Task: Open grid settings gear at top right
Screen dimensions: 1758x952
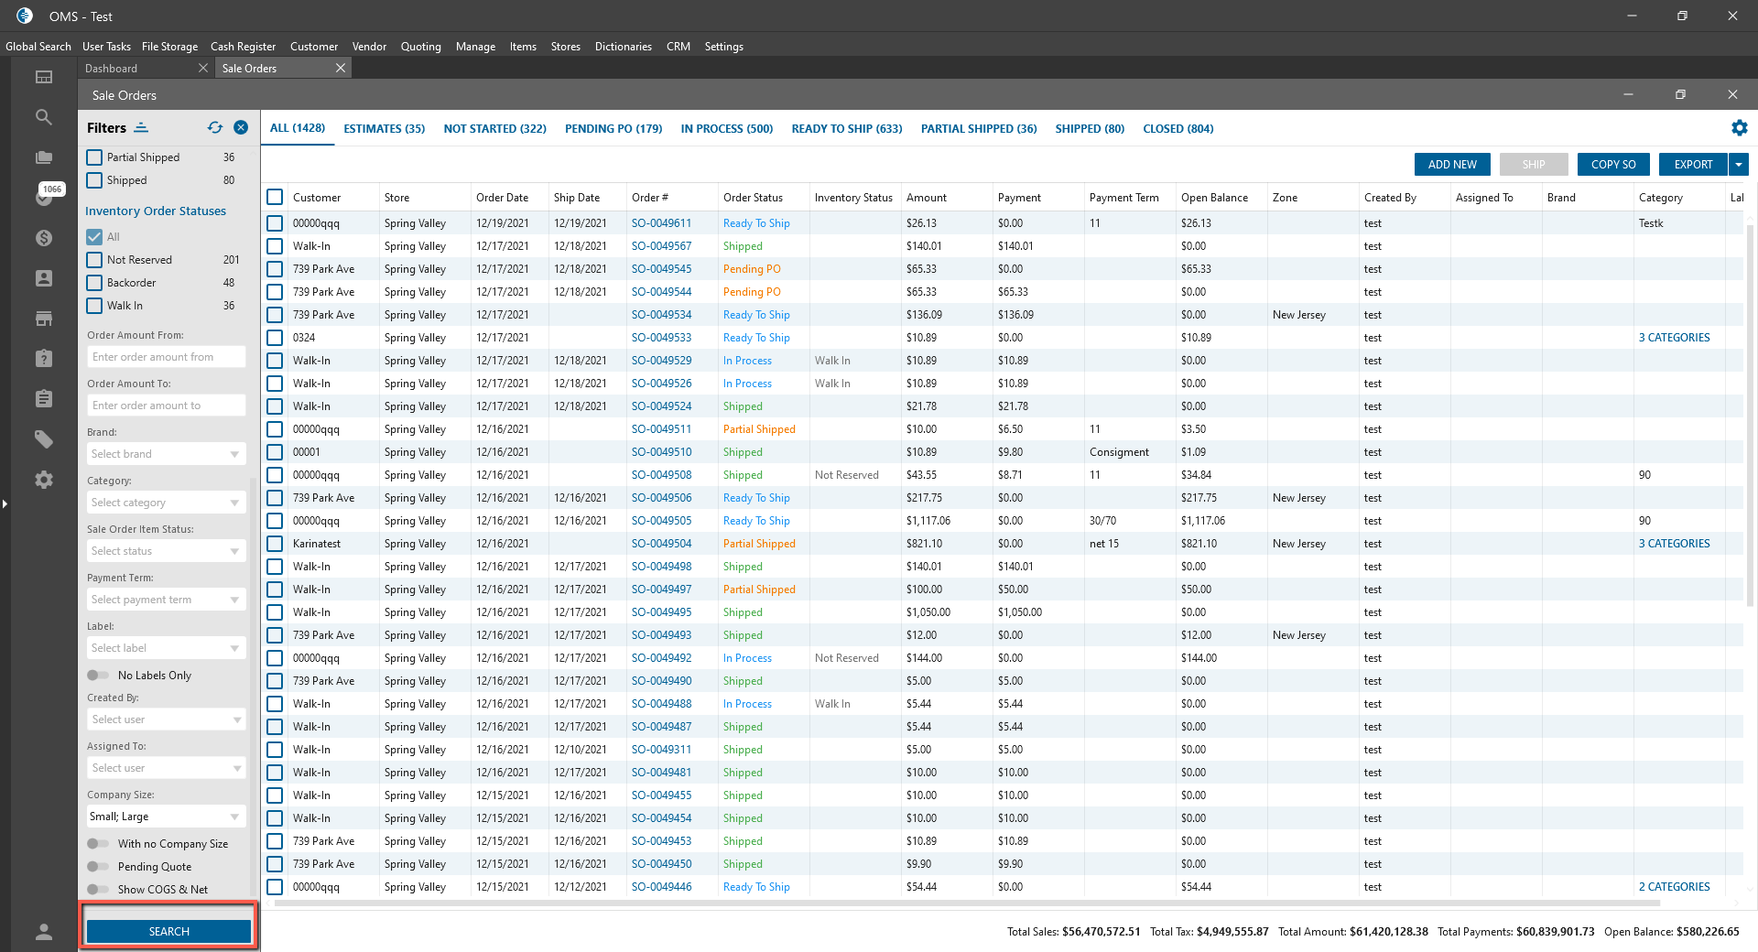Action: tap(1739, 128)
